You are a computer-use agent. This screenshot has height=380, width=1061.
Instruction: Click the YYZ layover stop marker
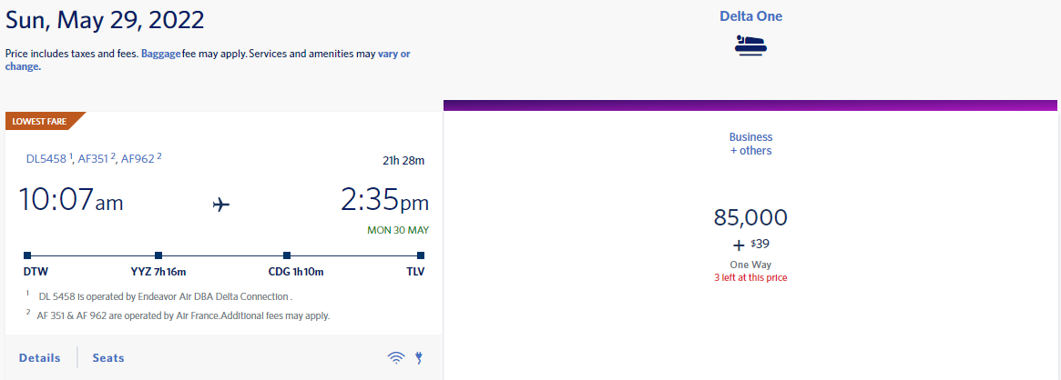pos(158,255)
